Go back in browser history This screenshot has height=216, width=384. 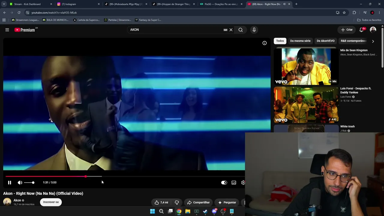4,13
